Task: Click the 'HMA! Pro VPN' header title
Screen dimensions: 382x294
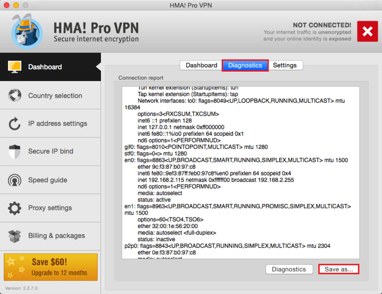Action: click(96, 28)
